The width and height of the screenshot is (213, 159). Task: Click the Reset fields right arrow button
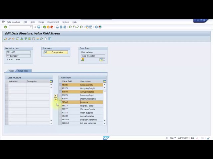point(56,99)
